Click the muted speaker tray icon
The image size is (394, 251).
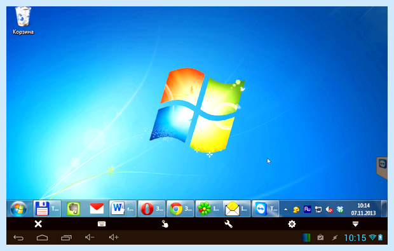coord(329,209)
